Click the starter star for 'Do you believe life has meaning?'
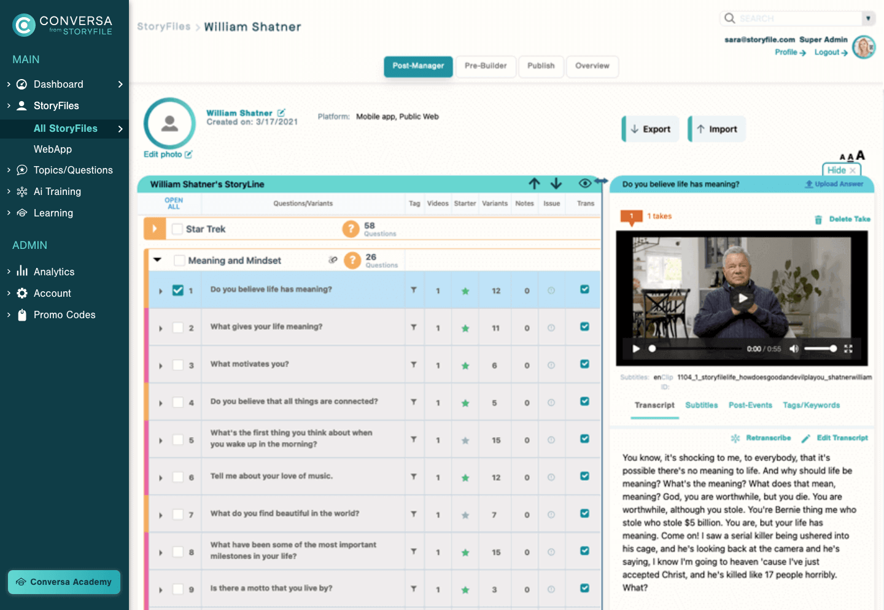Viewport: 884px width, 610px height. coord(465,291)
